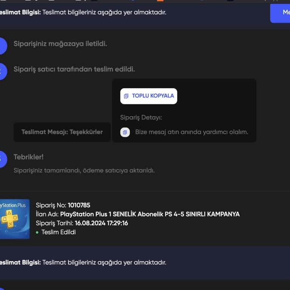Viewport: 290px width, 290px height.
Task: Click Siparişiniz mağazaya iletildi step text
Action: coord(60,44)
